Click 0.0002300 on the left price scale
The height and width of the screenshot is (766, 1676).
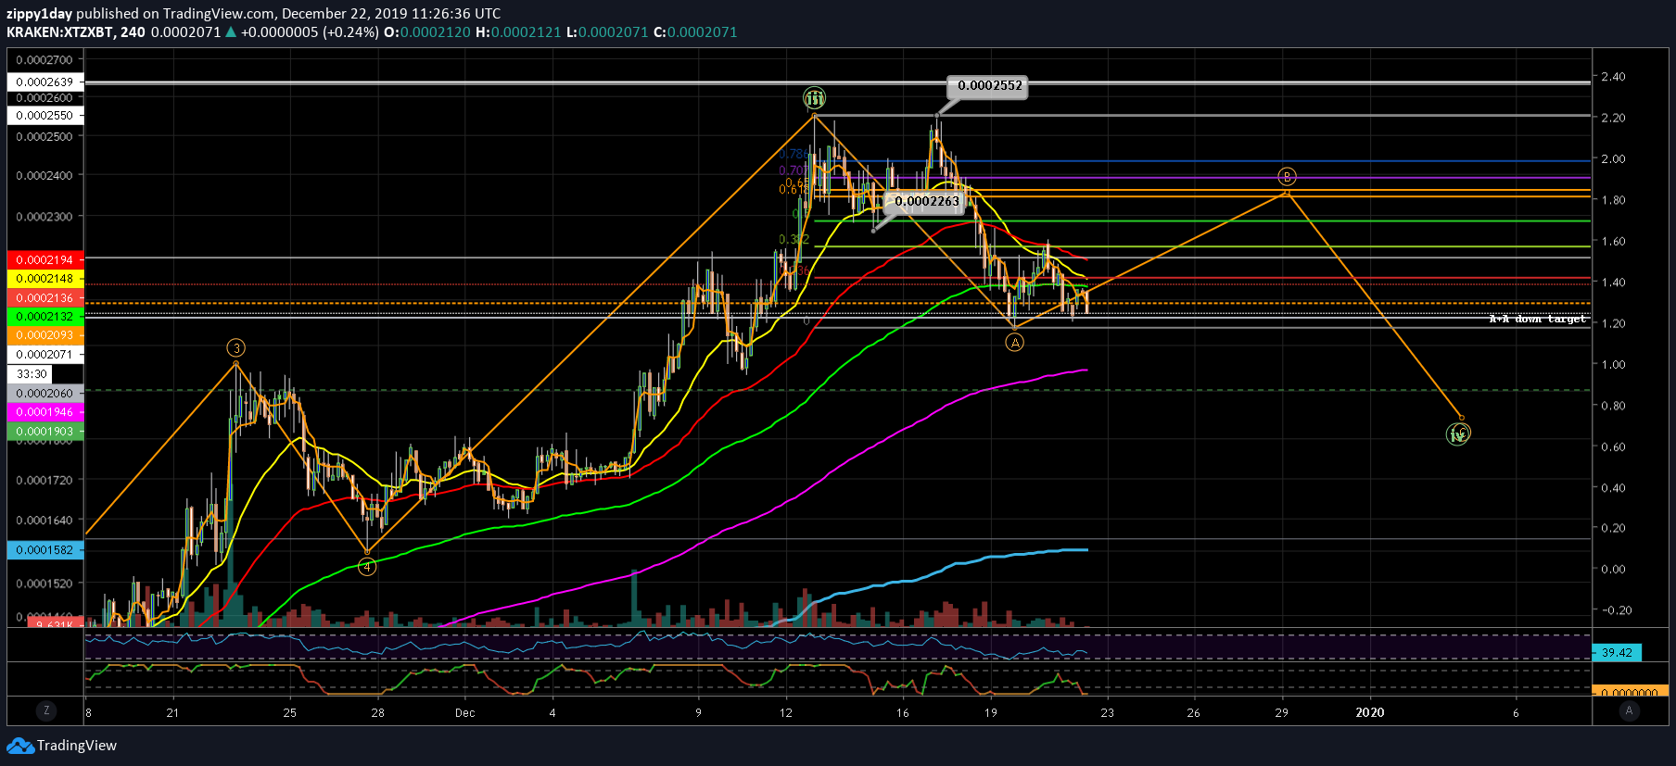[44, 217]
